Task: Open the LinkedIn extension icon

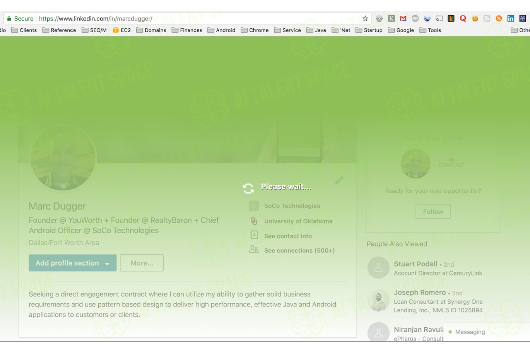Action: [511, 18]
